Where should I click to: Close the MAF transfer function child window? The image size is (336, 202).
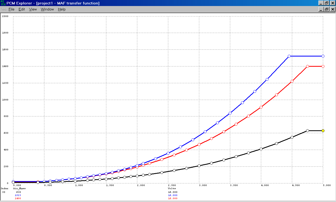[x=332, y=9]
